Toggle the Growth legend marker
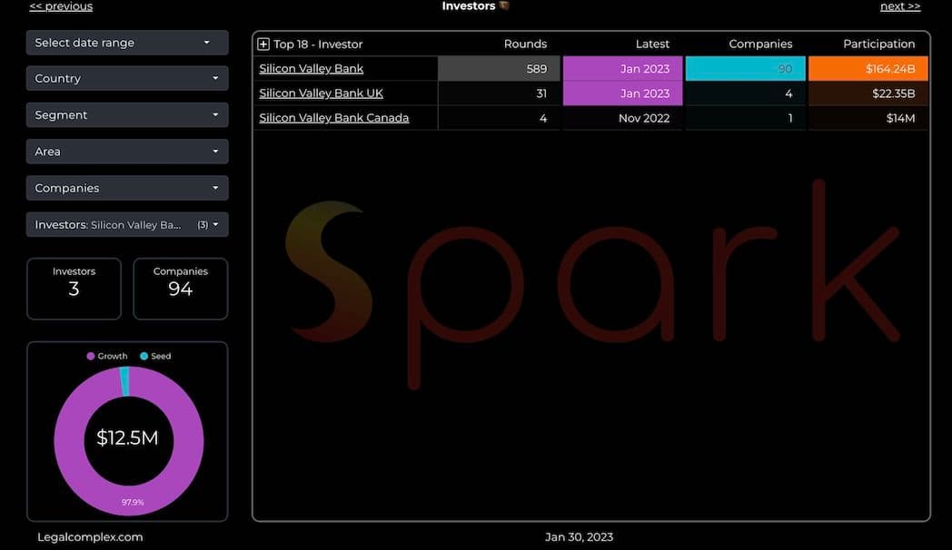The height and width of the screenshot is (550, 952). [91, 357]
